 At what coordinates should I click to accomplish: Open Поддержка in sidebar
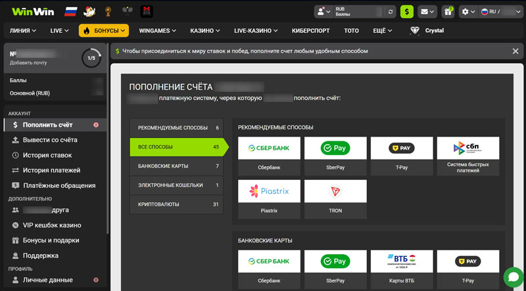tap(55, 256)
